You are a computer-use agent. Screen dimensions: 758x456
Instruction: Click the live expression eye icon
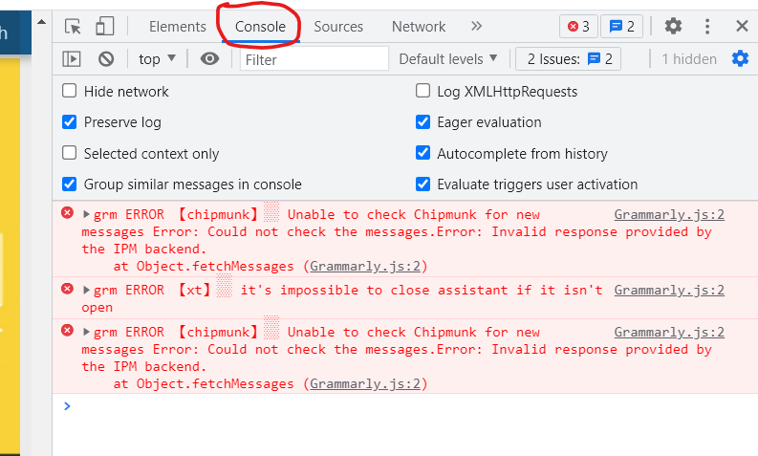coord(209,59)
